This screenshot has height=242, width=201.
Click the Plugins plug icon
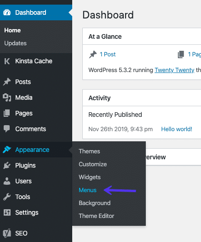[7, 165]
